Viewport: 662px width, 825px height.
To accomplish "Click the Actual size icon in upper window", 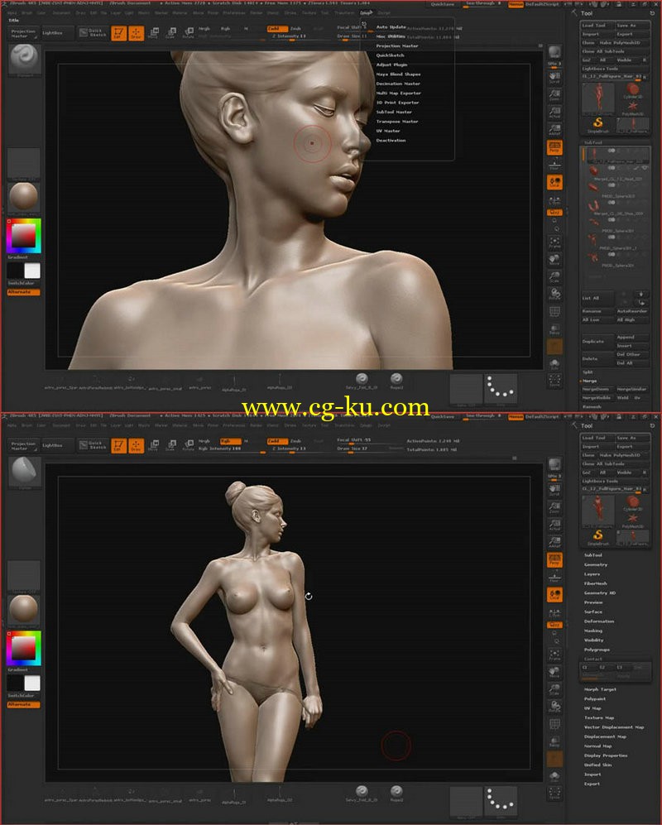I will coord(554,112).
